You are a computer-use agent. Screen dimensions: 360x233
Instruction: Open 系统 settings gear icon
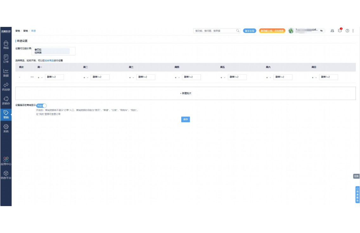pos(6,128)
